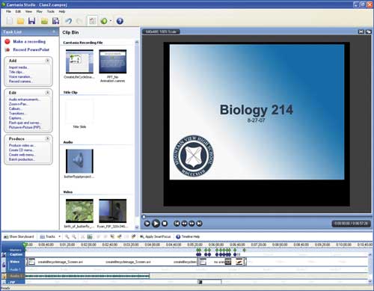Undo the last edit with the blue arrow
The width and height of the screenshot is (374, 291).
click(x=69, y=21)
